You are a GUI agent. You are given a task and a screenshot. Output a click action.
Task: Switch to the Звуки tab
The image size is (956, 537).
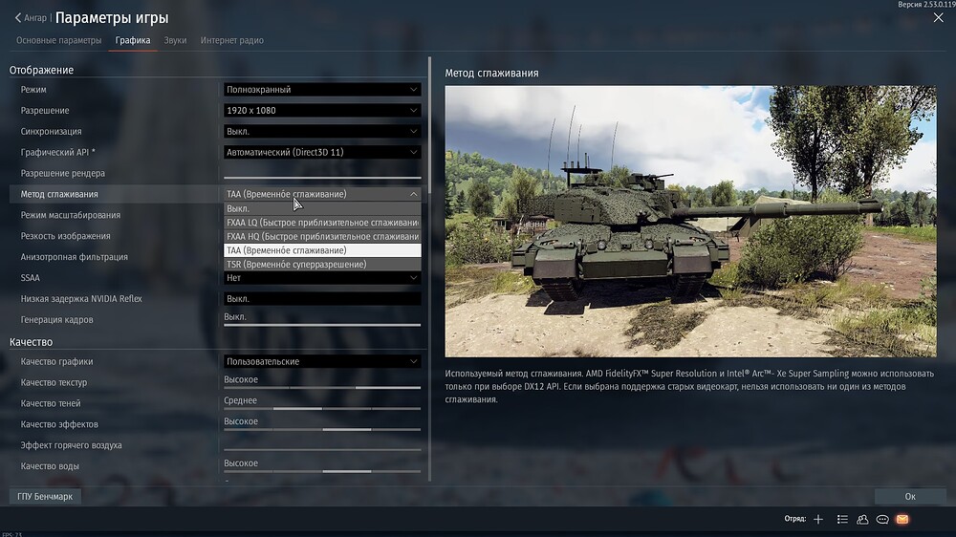tap(175, 40)
